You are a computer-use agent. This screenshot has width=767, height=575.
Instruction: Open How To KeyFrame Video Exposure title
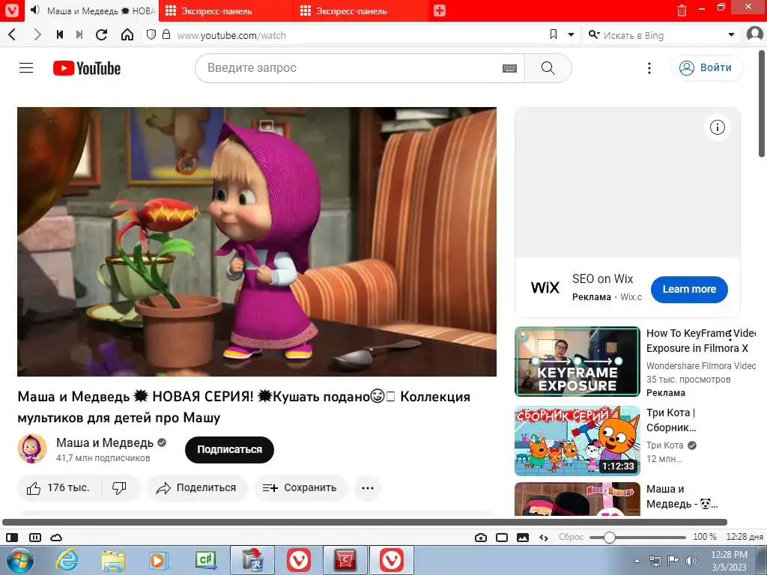point(700,341)
